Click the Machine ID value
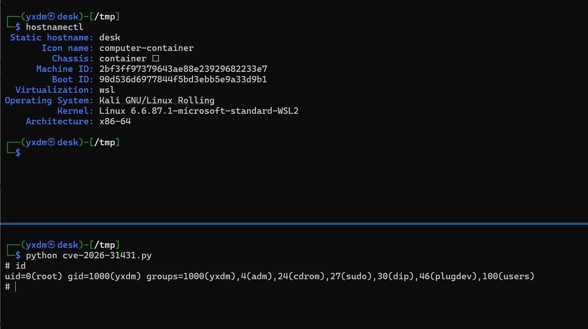 click(x=183, y=69)
